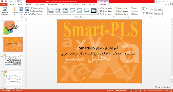Click Change Picture button
Viewport: 173px width, 92px height.
pyautogui.click(x=37, y=11)
